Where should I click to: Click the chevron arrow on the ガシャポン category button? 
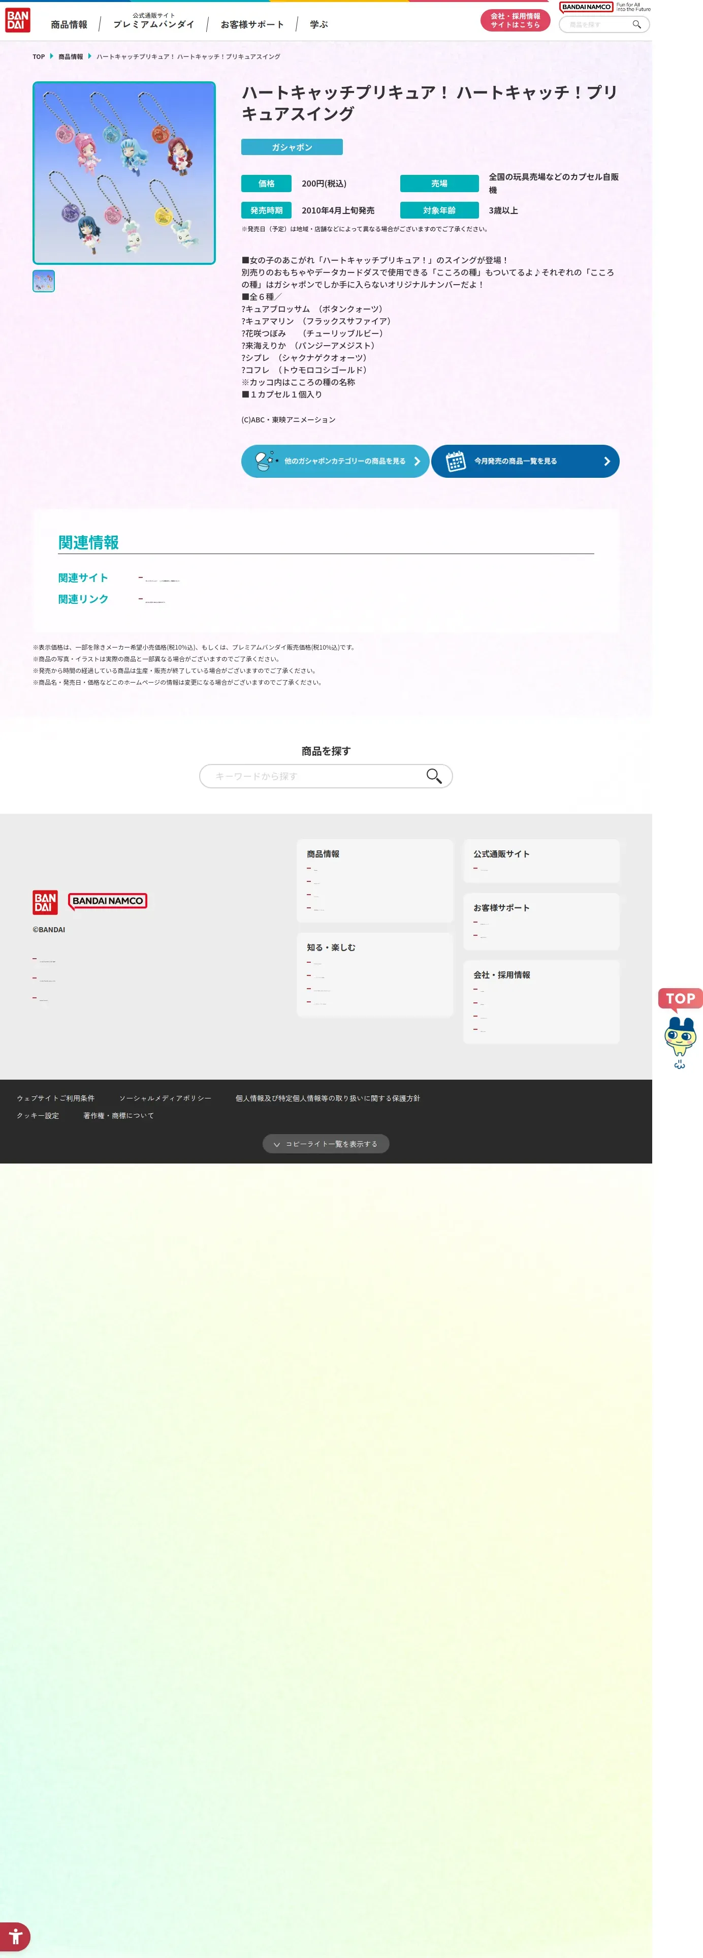[x=417, y=462]
